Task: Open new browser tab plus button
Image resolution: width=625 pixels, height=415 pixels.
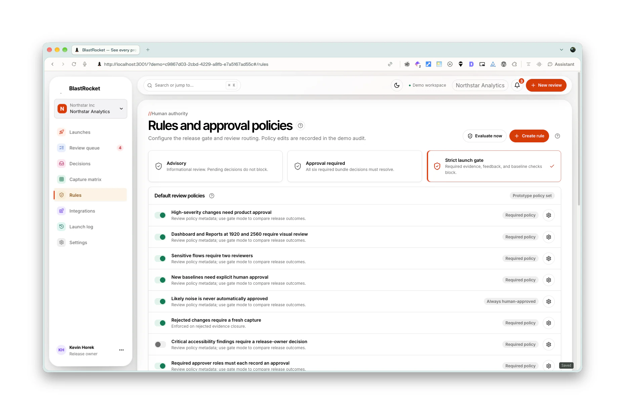Action: 148,50
